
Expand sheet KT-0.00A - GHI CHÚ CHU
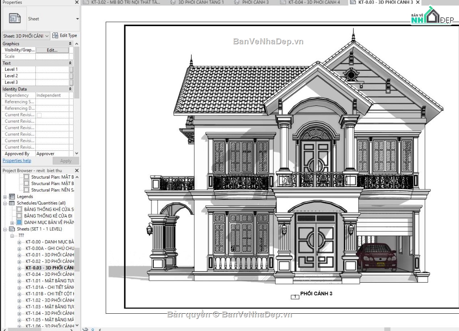(x=19, y=249)
